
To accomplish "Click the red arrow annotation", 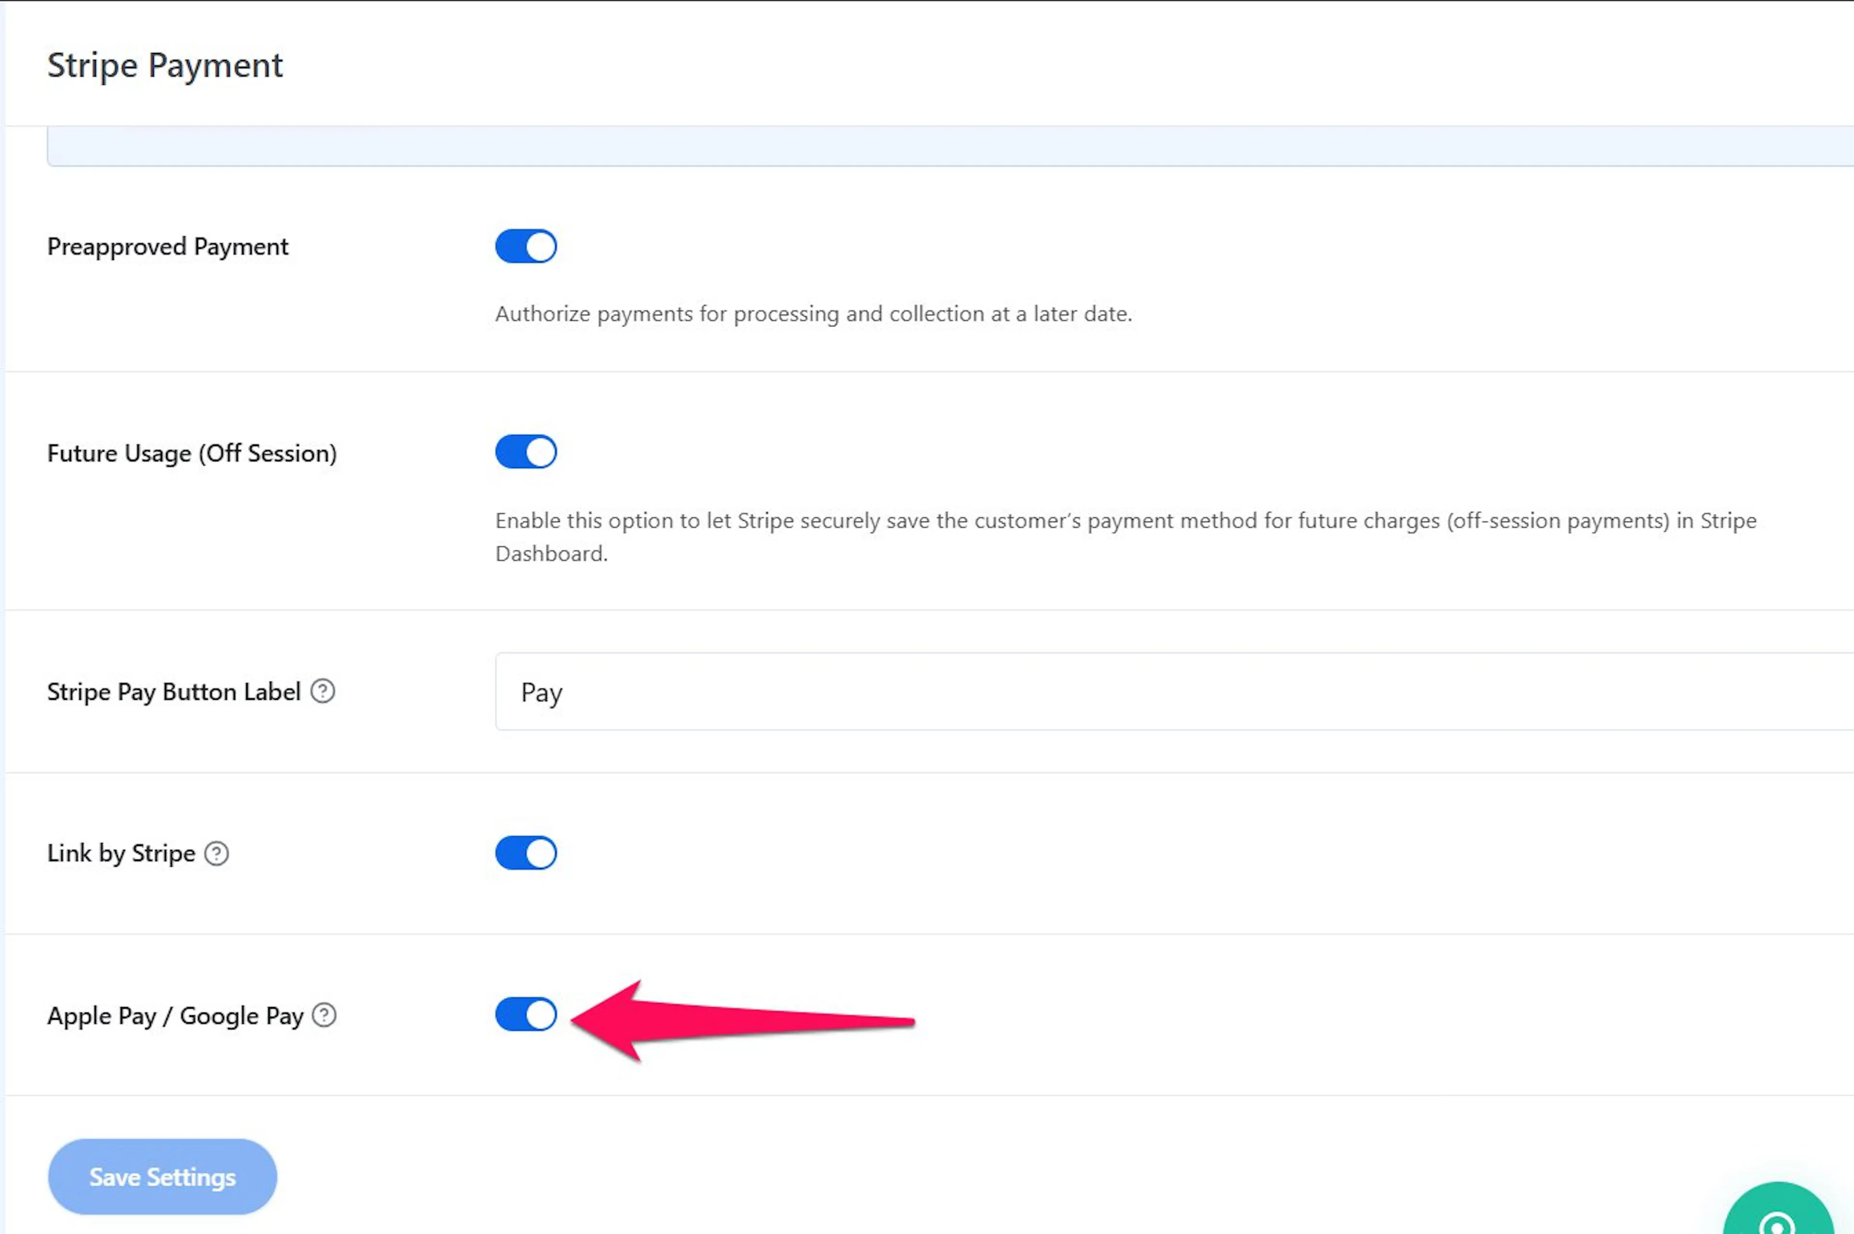I will tap(743, 1021).
